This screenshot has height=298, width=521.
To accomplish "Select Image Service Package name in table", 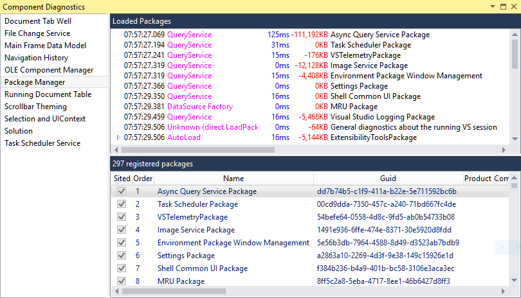I will click(x=196, y=230).
